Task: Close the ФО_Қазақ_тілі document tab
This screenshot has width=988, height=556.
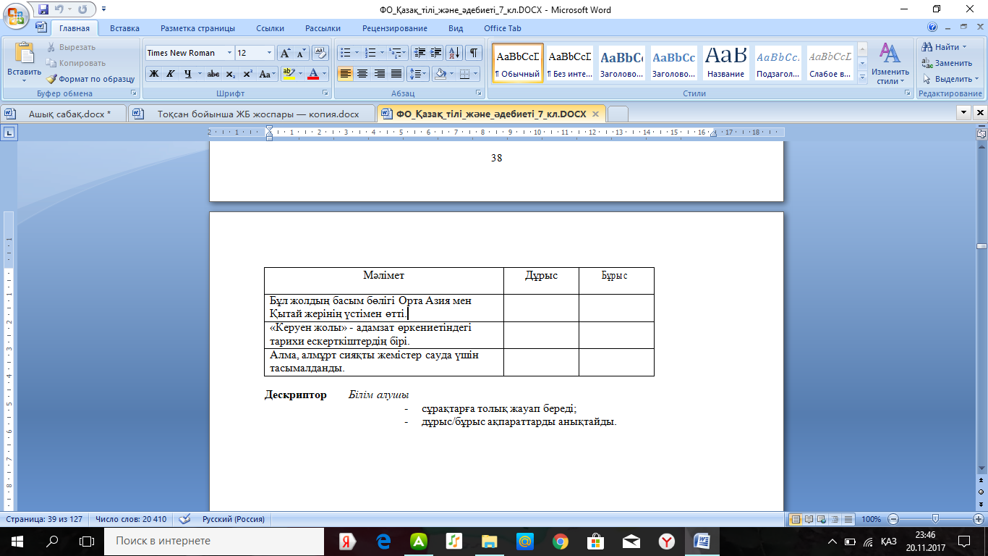Action: pyautogui.click(x=595, y=114)
